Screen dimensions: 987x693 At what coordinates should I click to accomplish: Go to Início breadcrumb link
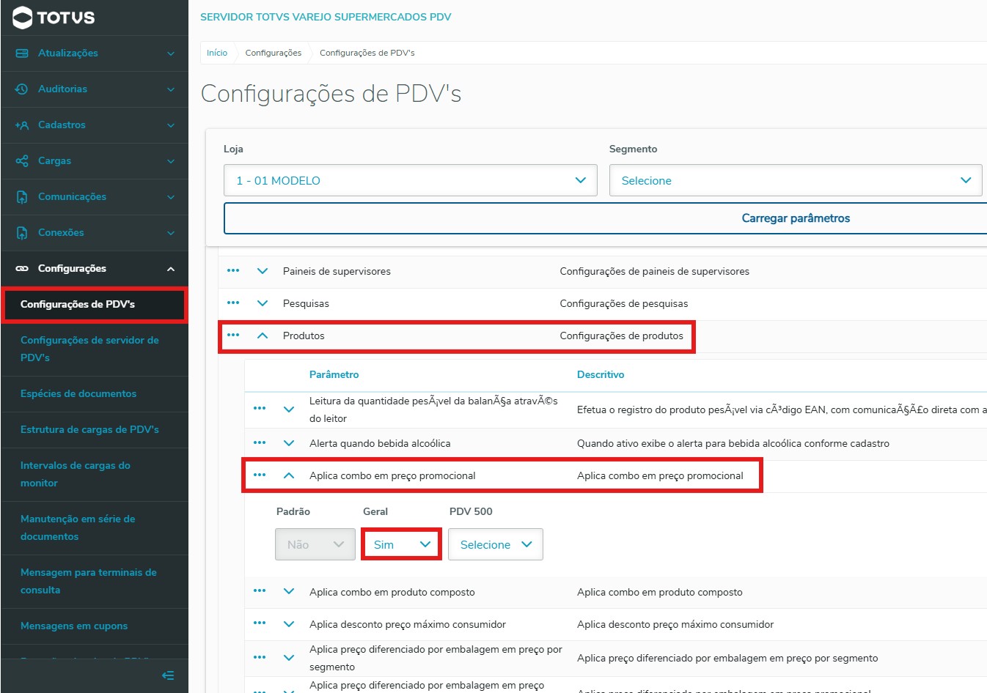[217, 53]
